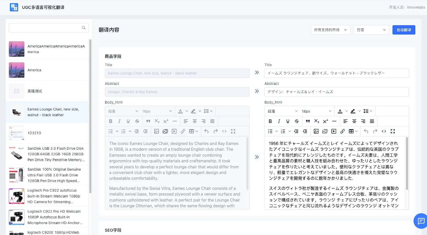Apply highlight color marker in Japanese editor

[x=353, y=111]
